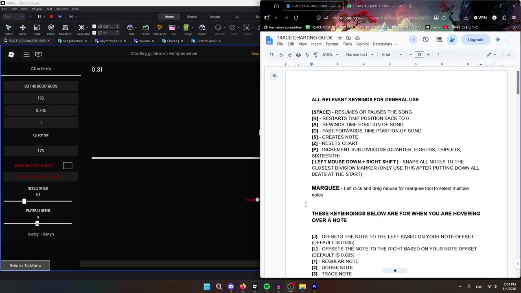This screenshot has width=521, height=293.
Task: Open the Extensions menu in Google Docs
Action: (382, 44)
